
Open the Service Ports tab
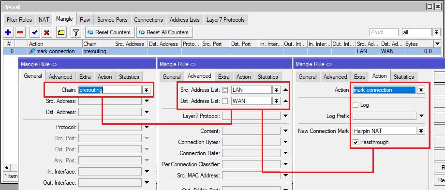click(112, 20)
